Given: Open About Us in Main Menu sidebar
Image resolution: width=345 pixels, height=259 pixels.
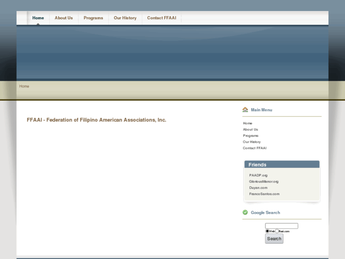Looking at the screenshot, I should point(251,129).
